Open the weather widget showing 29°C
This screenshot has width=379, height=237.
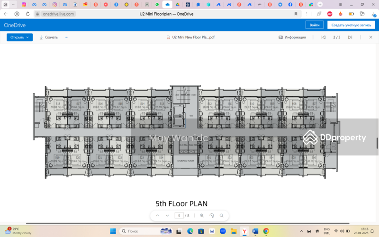(x=18, y=231)
